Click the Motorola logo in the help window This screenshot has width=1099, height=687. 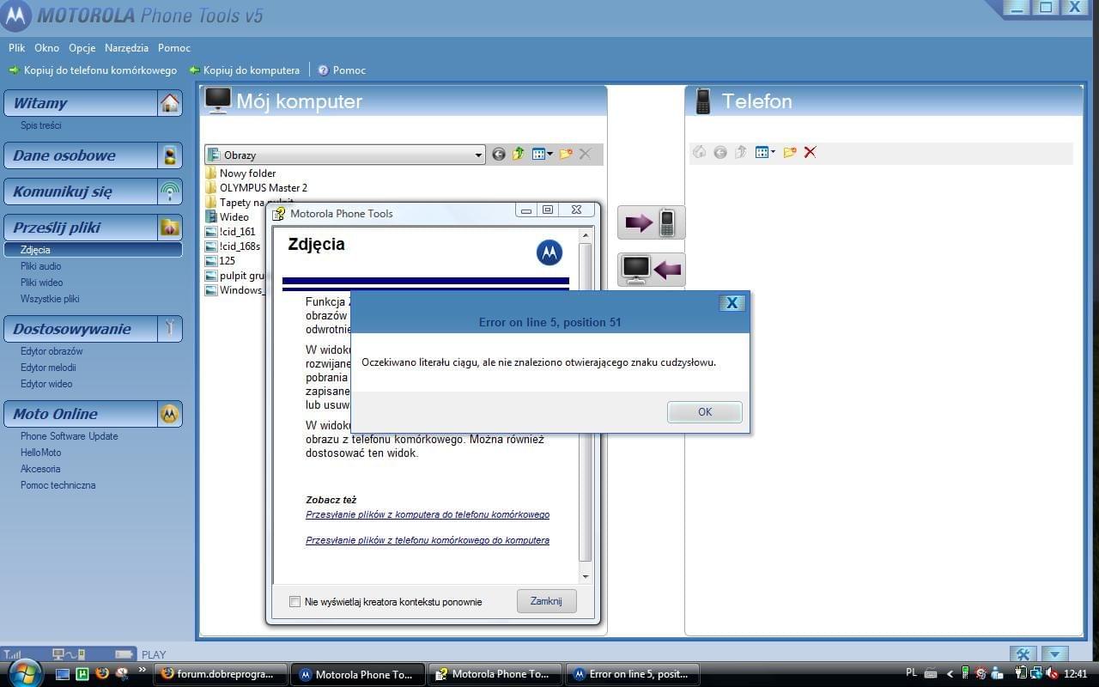pos(549,252)
